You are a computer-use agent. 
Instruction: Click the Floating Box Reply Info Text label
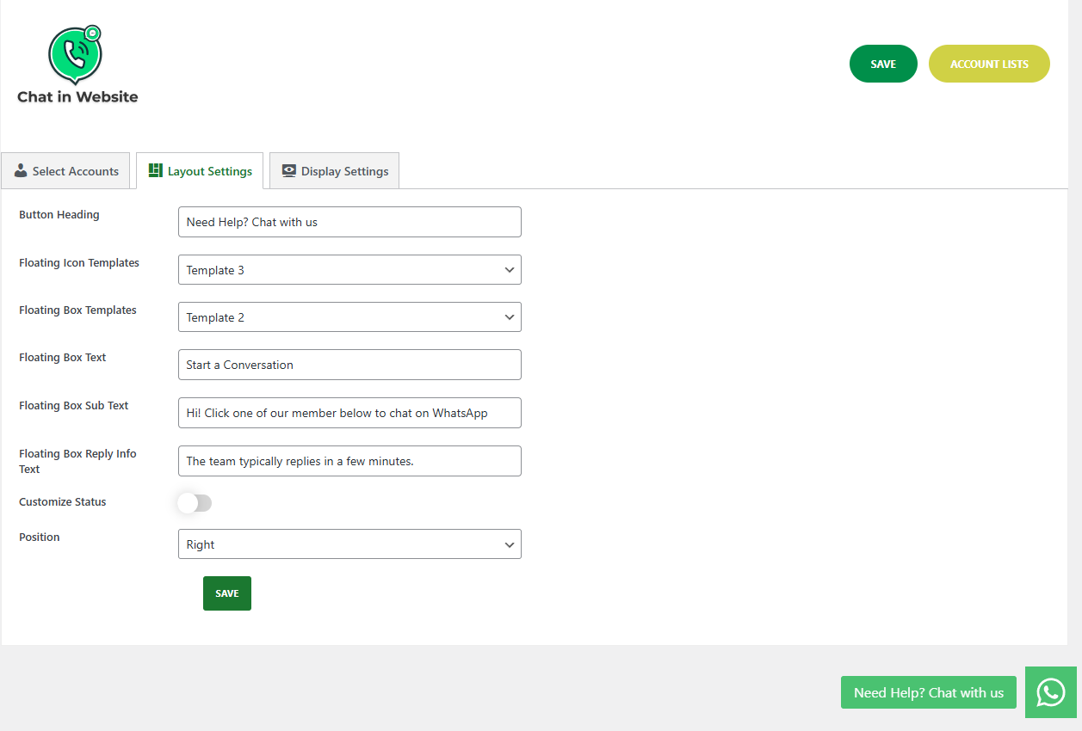click(77, 462)
